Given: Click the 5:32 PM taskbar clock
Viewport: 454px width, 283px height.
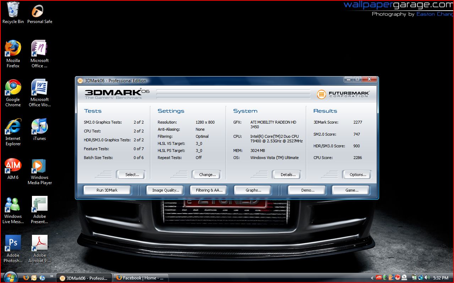Looking at the screenshot, I should click(441, 278).
